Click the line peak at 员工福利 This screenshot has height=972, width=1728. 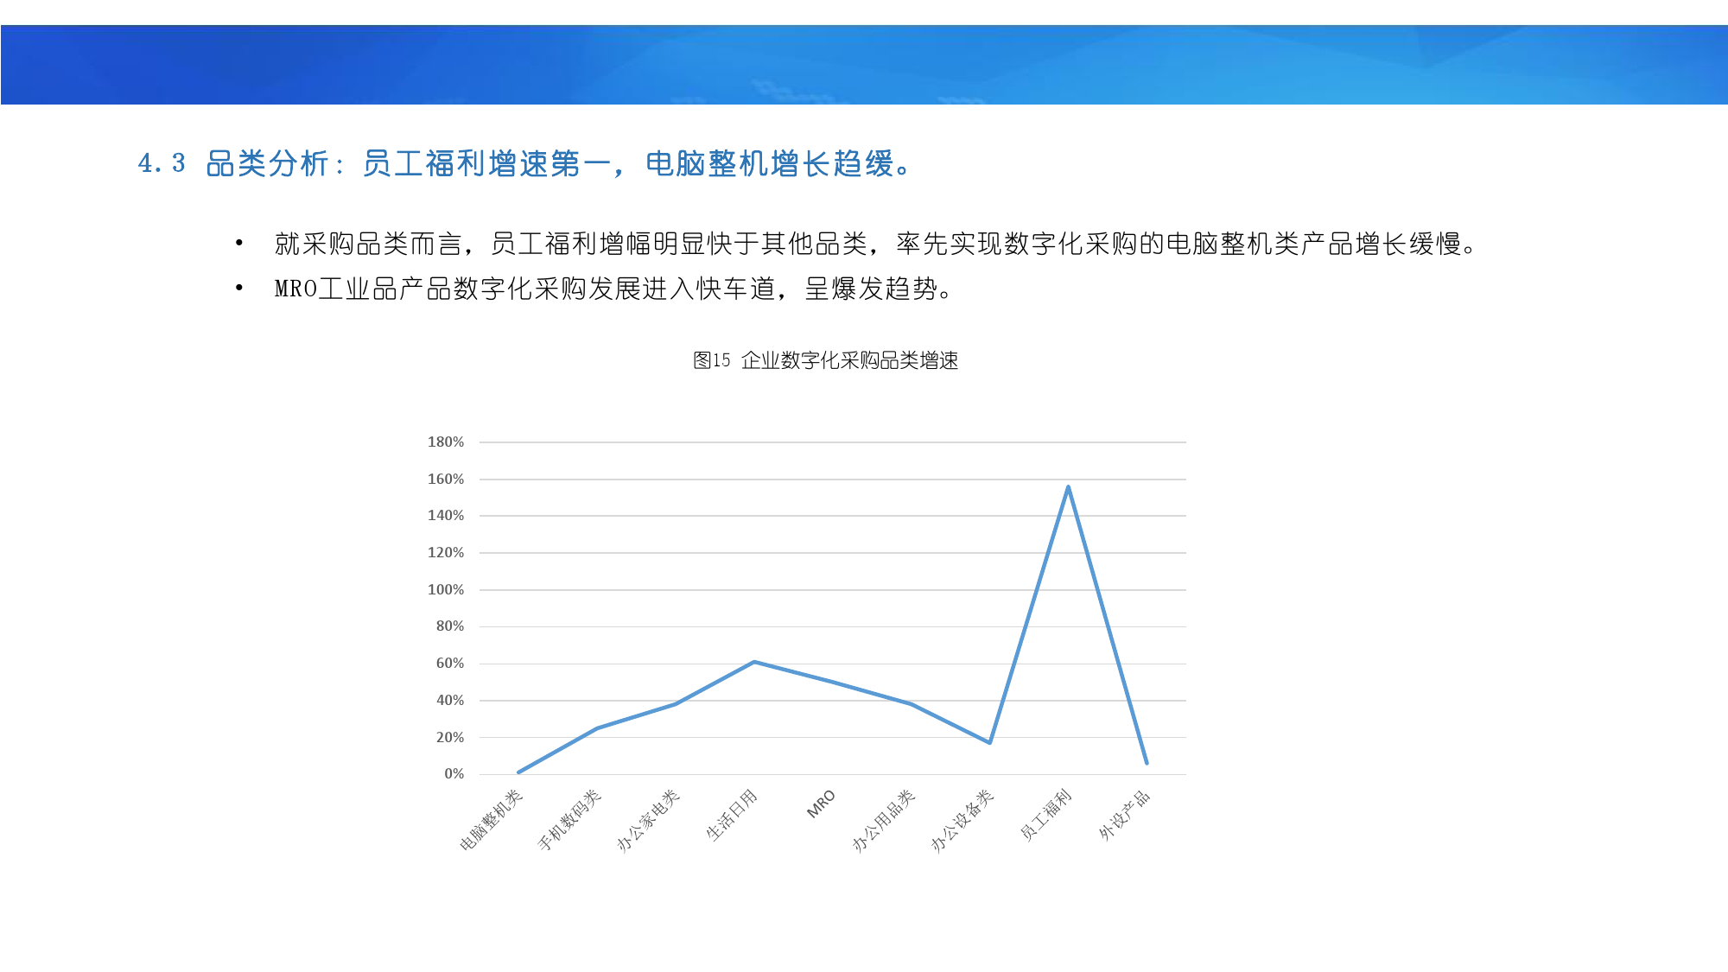(x=1068, y=487)
